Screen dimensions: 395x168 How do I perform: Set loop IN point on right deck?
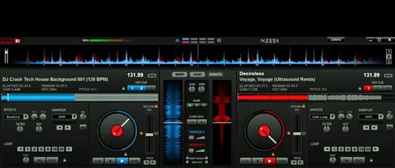coord(346,160)
